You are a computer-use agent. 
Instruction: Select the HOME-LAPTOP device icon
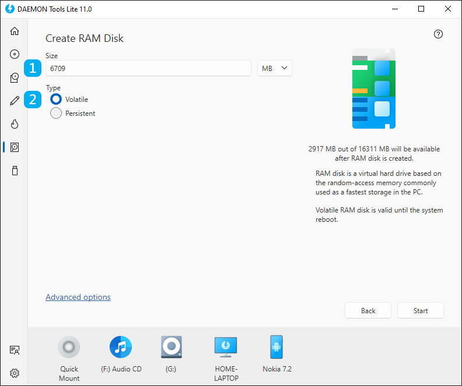coord(226,347)
